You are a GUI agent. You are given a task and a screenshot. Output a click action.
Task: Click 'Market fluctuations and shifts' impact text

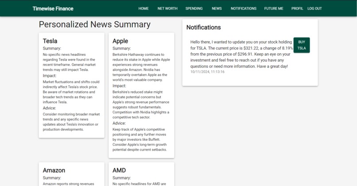(x=71, y=92)
